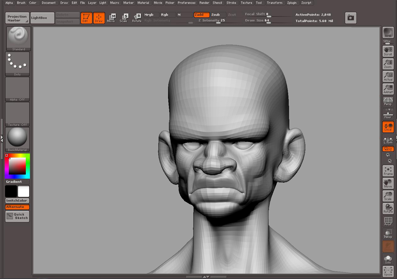Click the Frame view icon
Viewport: 397px width, 279px height.
(x=388, y=171)
